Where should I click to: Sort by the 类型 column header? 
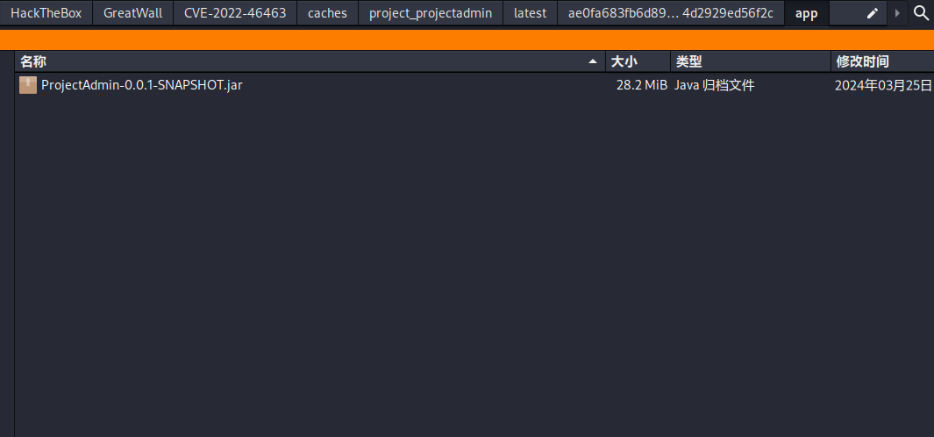[749, 61]
